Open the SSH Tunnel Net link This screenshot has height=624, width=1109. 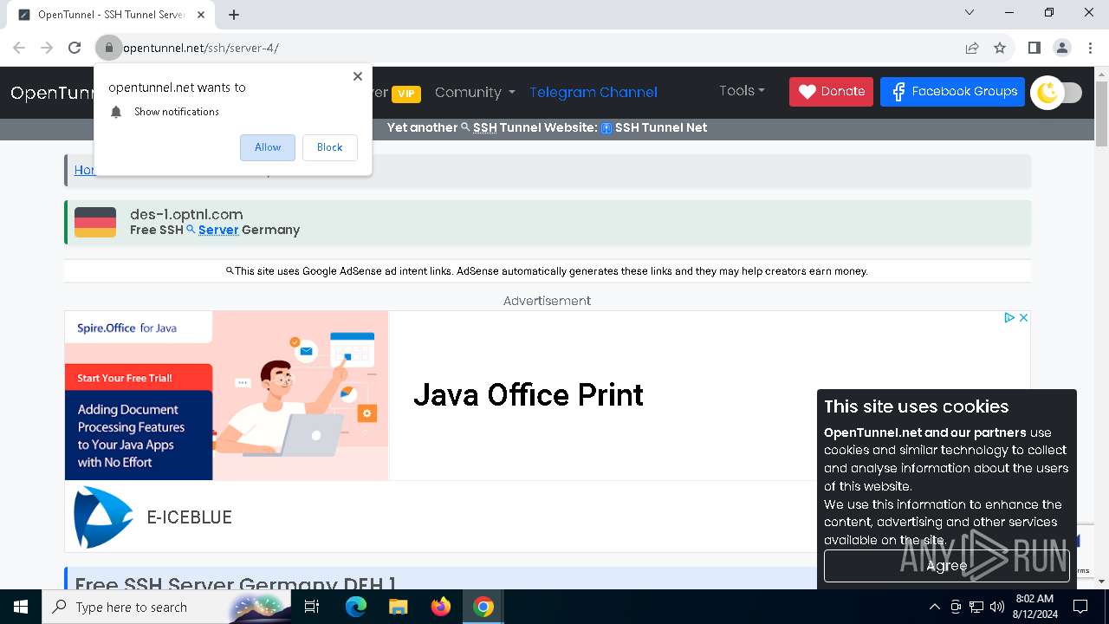pos(661,127)
